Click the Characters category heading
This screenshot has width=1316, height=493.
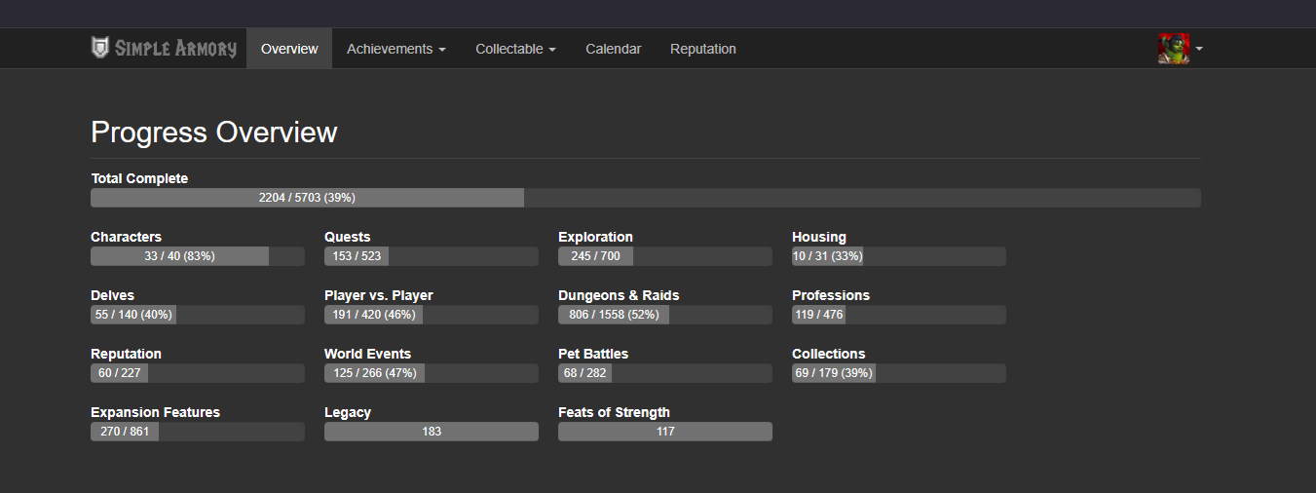[127, 237]
